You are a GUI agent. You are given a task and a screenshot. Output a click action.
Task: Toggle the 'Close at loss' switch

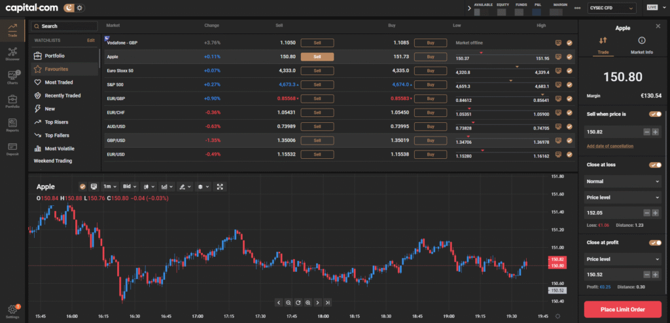click(655, 165)
